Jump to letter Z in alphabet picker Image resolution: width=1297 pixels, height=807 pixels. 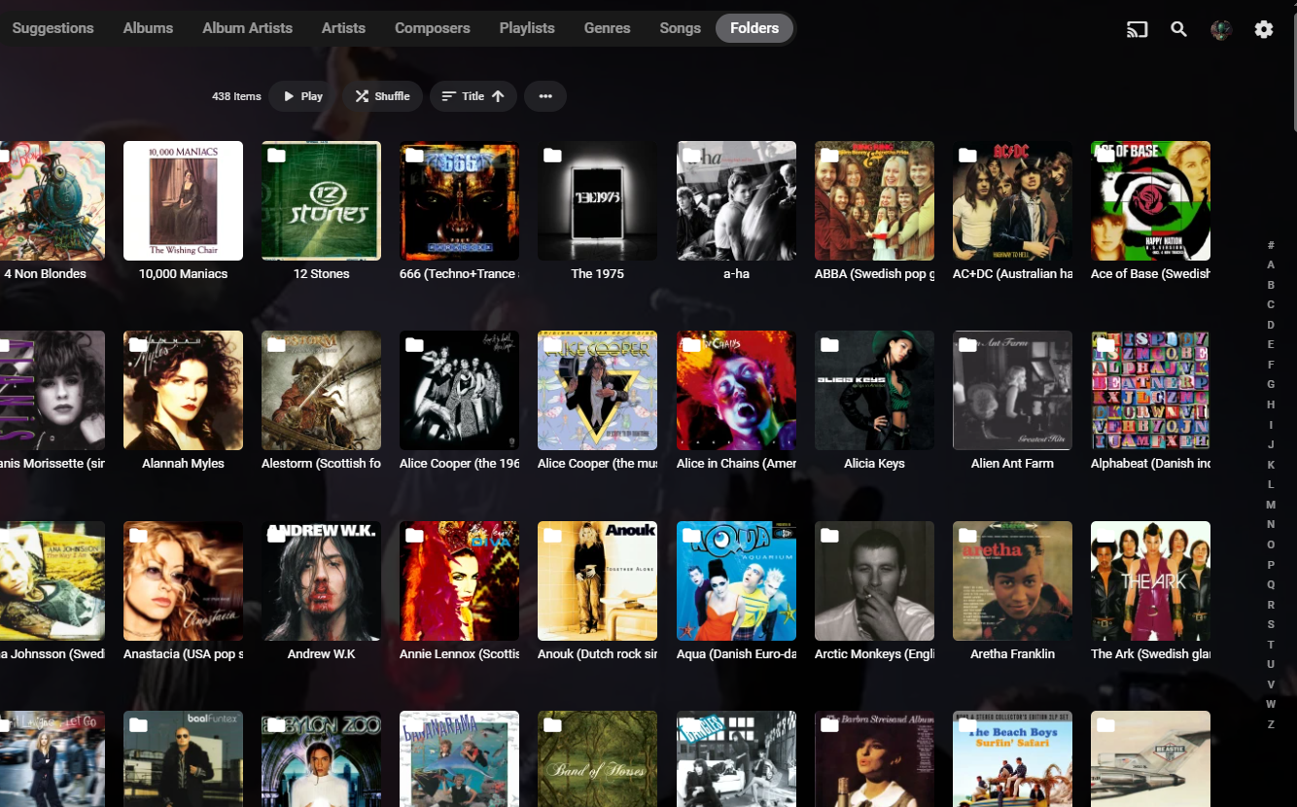pos(1271,724)
